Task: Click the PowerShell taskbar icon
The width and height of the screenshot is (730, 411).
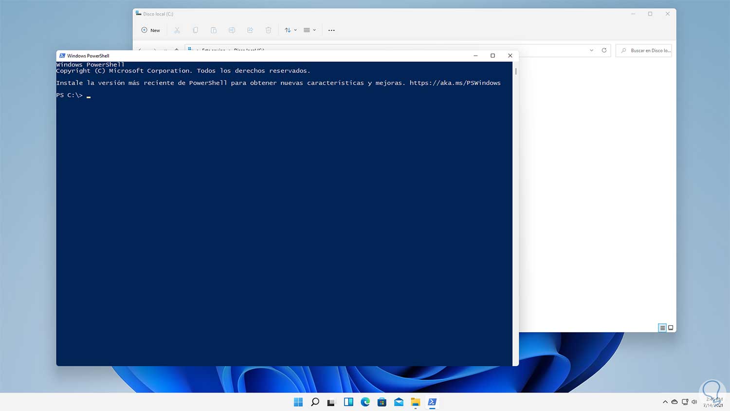Action: (432, 402)
